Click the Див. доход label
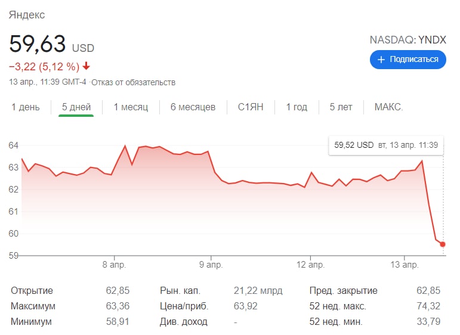Viewport: 460px width, 335px height. coord(184,321)
